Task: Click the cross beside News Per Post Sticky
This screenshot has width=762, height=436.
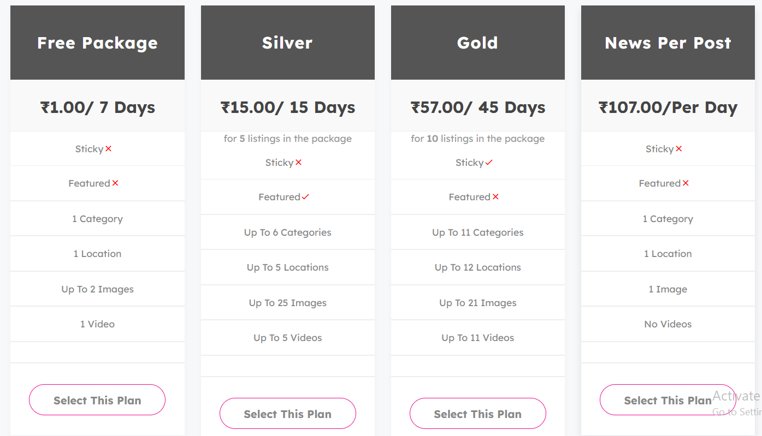Action: click(x=679, y=149)
